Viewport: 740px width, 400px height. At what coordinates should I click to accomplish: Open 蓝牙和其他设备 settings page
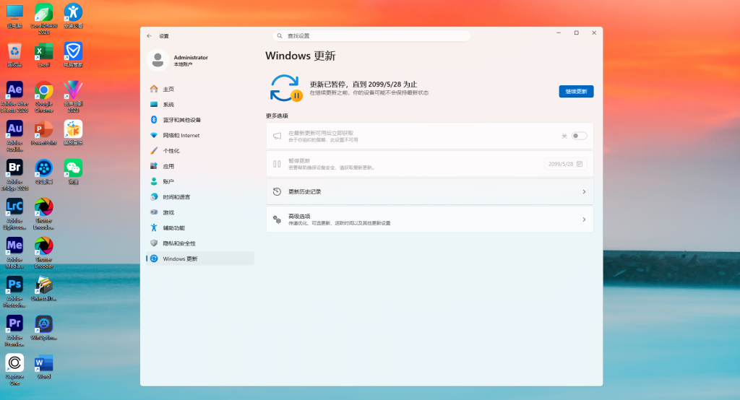200,120
